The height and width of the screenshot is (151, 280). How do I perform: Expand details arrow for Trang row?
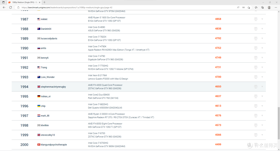tap(262, 68)
